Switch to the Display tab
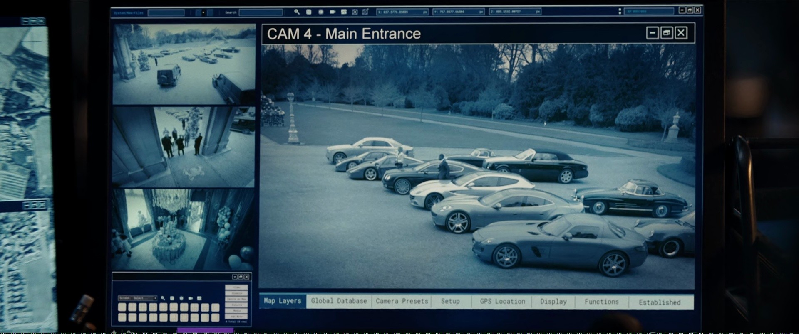 (553, 302)
